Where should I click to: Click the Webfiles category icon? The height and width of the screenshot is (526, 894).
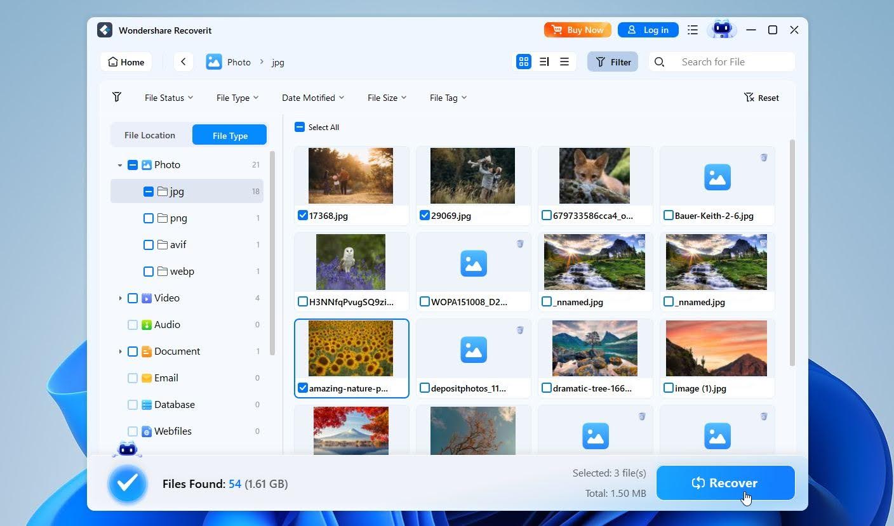[x=147, y=431]
